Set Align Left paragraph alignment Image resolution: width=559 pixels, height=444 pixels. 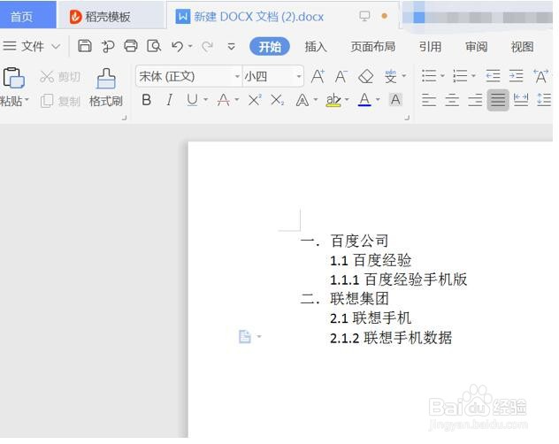click(x=429, y=99)
